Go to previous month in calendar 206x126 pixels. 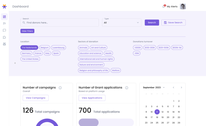pos(173,88)
